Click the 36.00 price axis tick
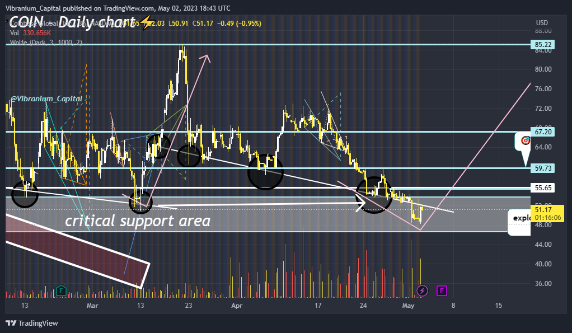Screen dimensions: 572x333 543,283
